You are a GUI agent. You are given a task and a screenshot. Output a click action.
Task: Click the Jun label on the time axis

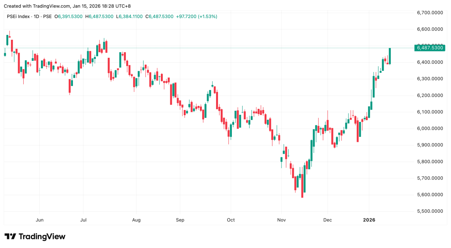pos(39,220)
